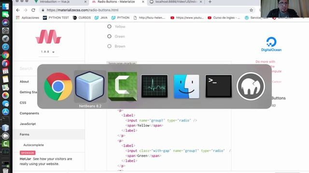Select the Yellow radio button

coord(109,26)
